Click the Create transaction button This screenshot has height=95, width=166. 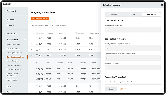40,18
